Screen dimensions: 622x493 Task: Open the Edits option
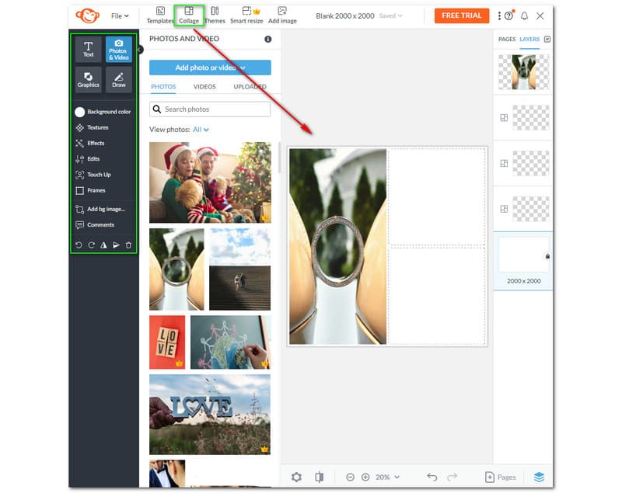click(x=88, y=159)
